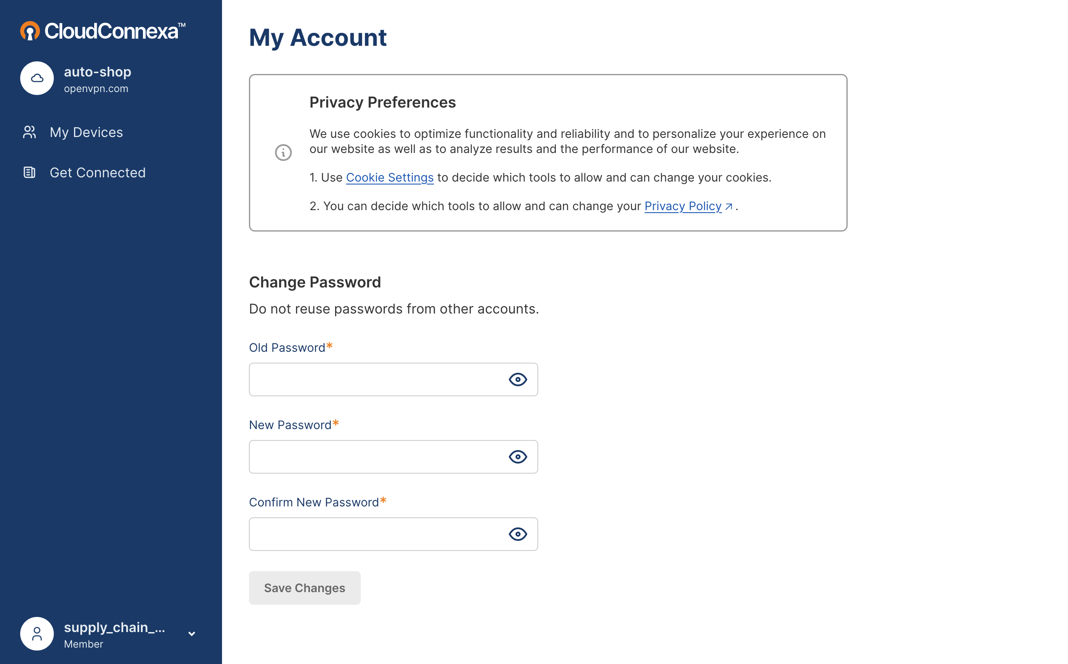Click the Cookie Settings link
The height and width of the screenshot is (664, 1068).
pos(389,177)
